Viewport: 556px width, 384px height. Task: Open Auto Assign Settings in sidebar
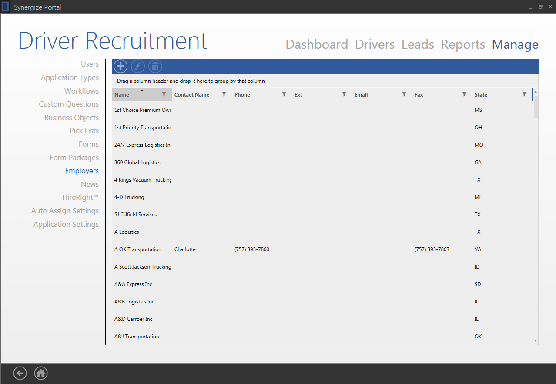point(65,211)
